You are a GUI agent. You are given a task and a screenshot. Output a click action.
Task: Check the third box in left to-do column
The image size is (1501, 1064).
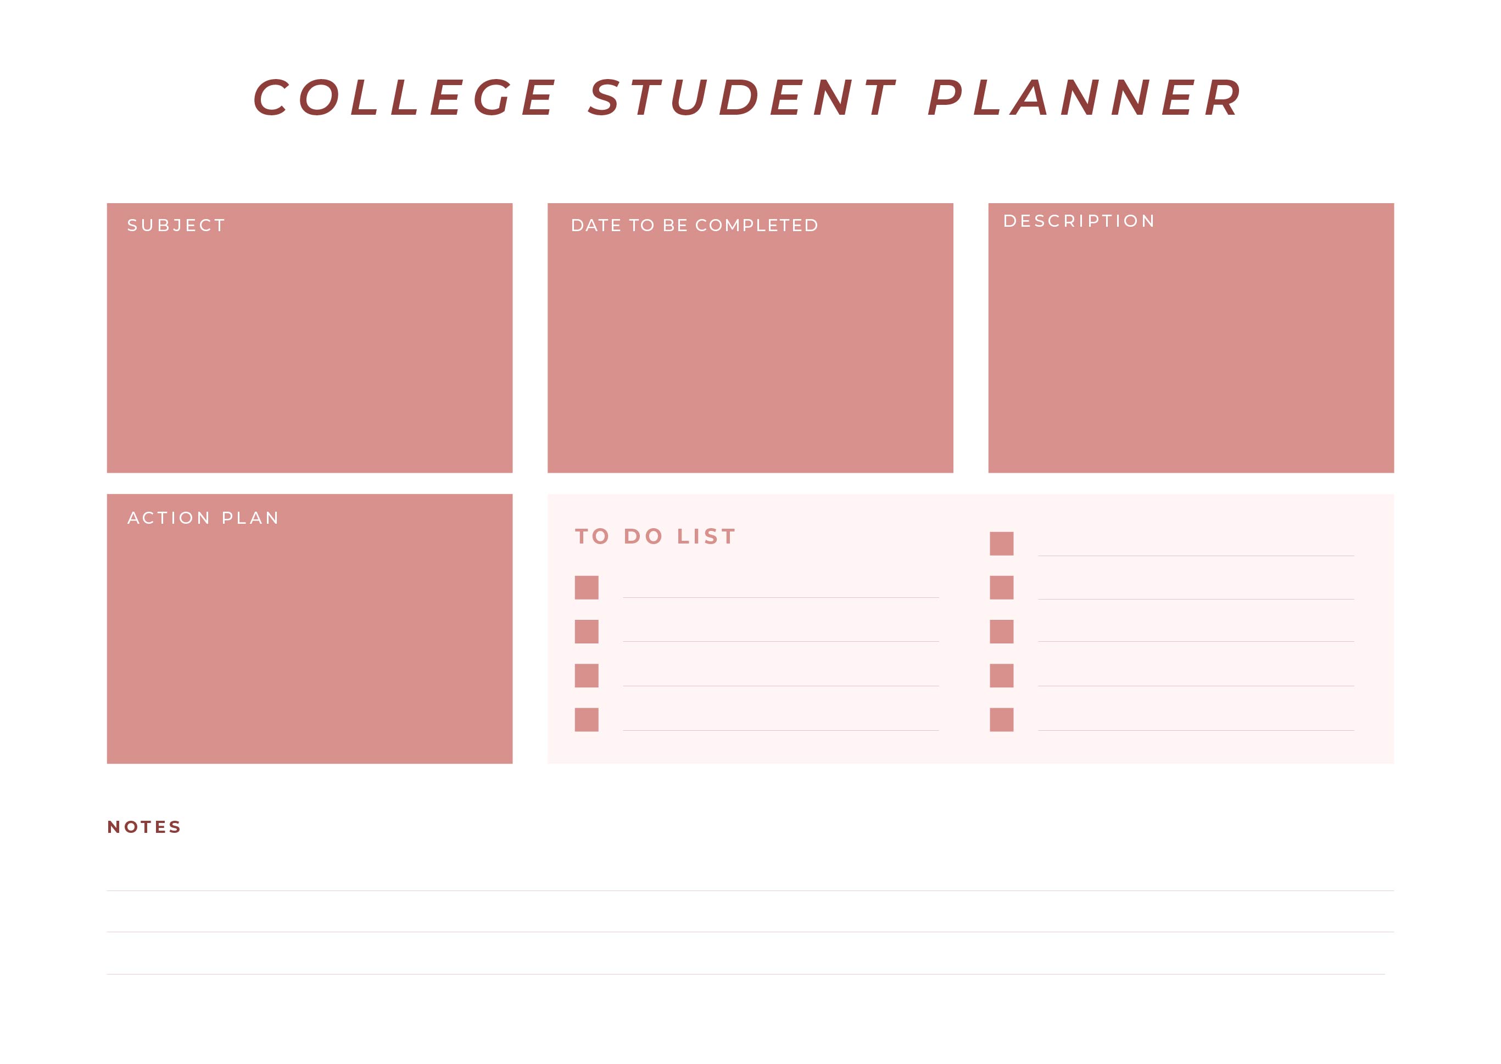tap(586, 675)
